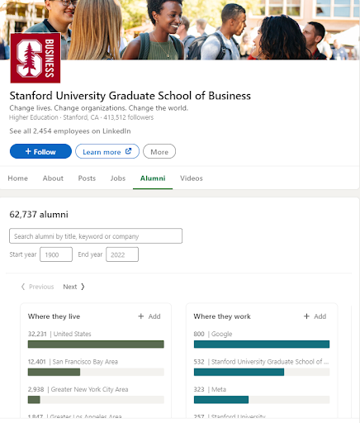Image resolution: width=360 pixels, height=423 pixels.
Task: Click the '800 | Google' label
Action: click(x=213, y=334)
